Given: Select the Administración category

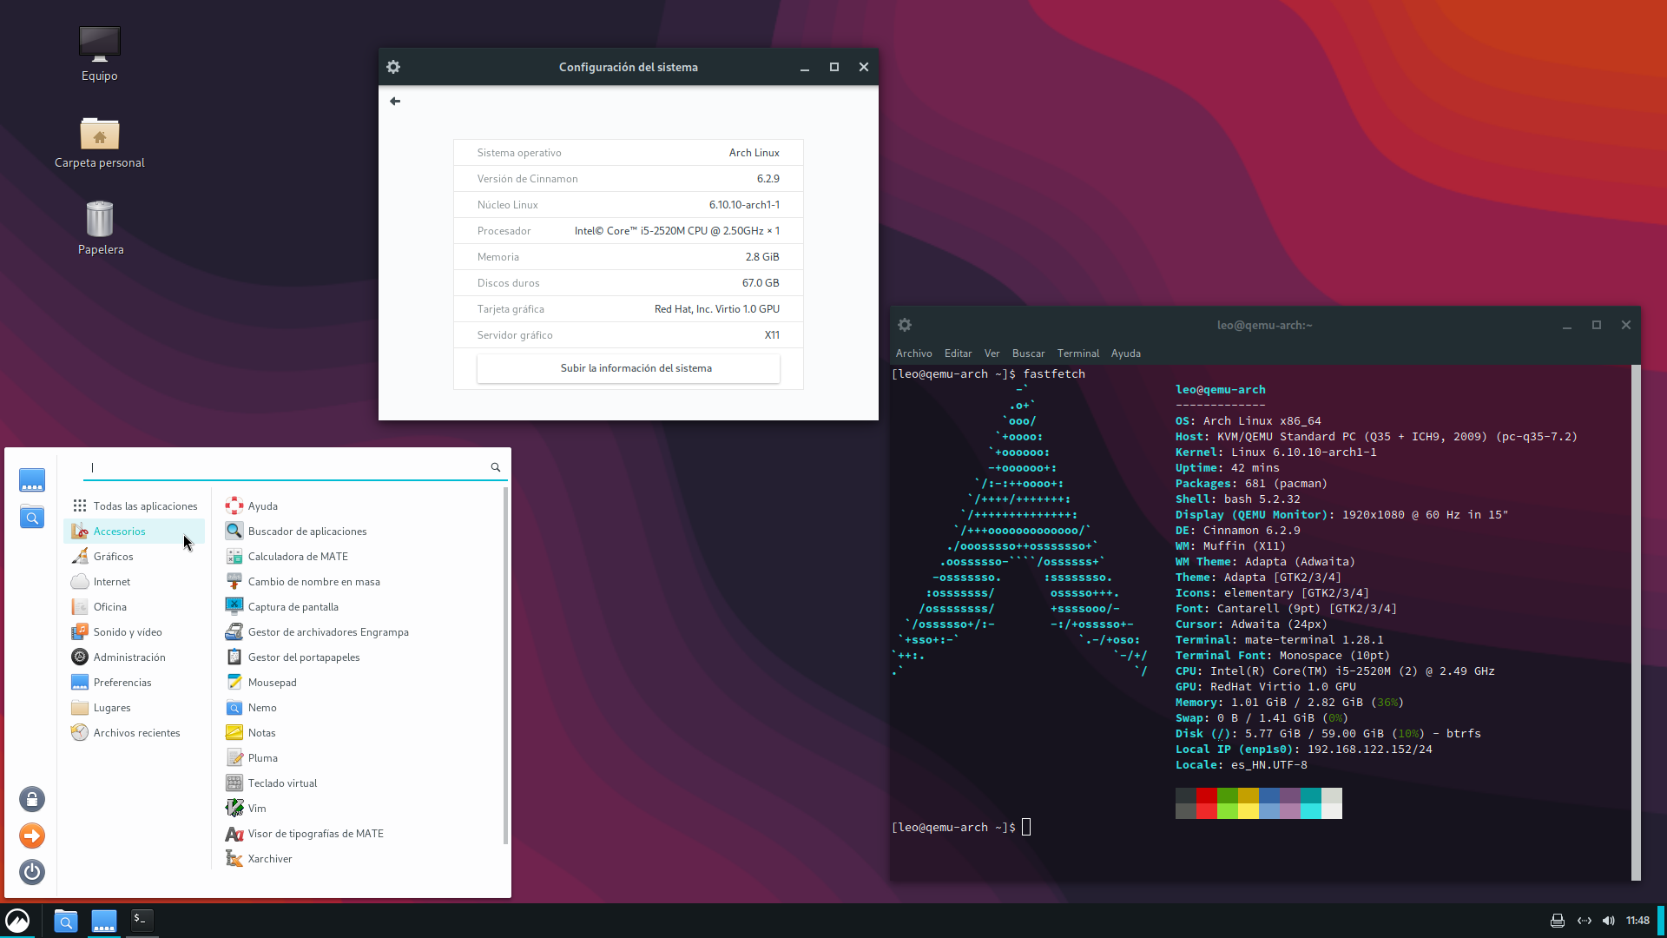Looking at the screenshot, I should (x=135, y=657).
